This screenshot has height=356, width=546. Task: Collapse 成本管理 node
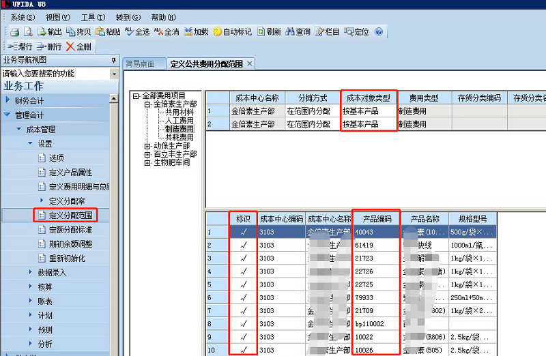tap(19, 129)
